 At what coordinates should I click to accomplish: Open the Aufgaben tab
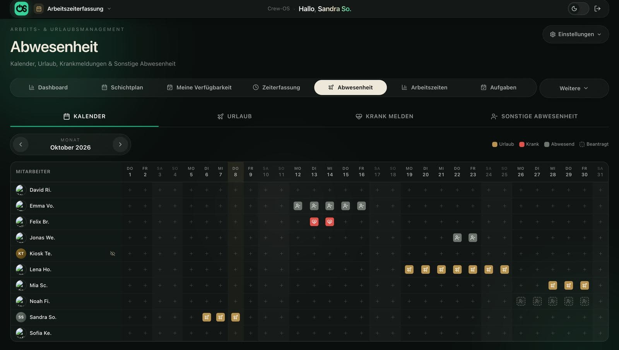[x=498, y=87]
